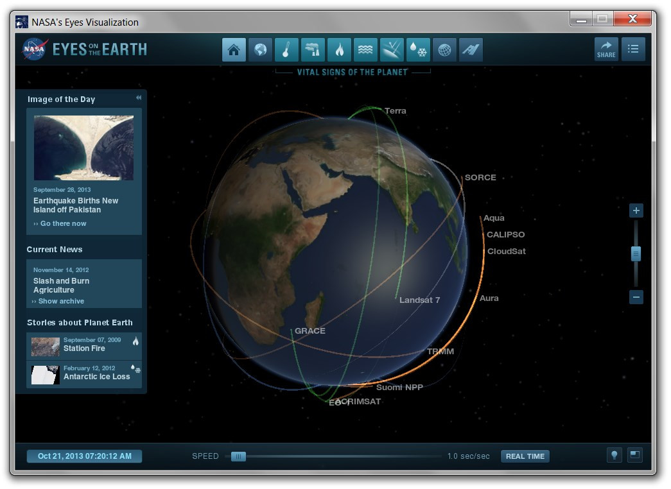This screenshot has height=489, width=671.
Task: Open the satellite missions icon
Action: click(471, 49)
